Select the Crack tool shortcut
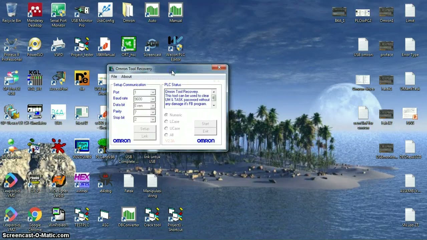The height and width of the screenshot is (240, 427). point(152,217)
